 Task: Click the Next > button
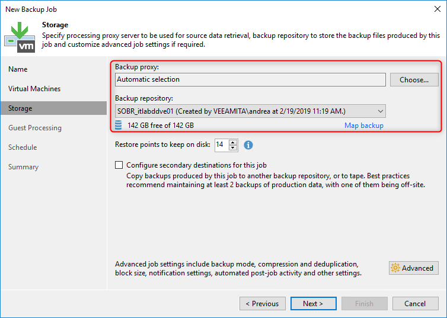(313, 303)
